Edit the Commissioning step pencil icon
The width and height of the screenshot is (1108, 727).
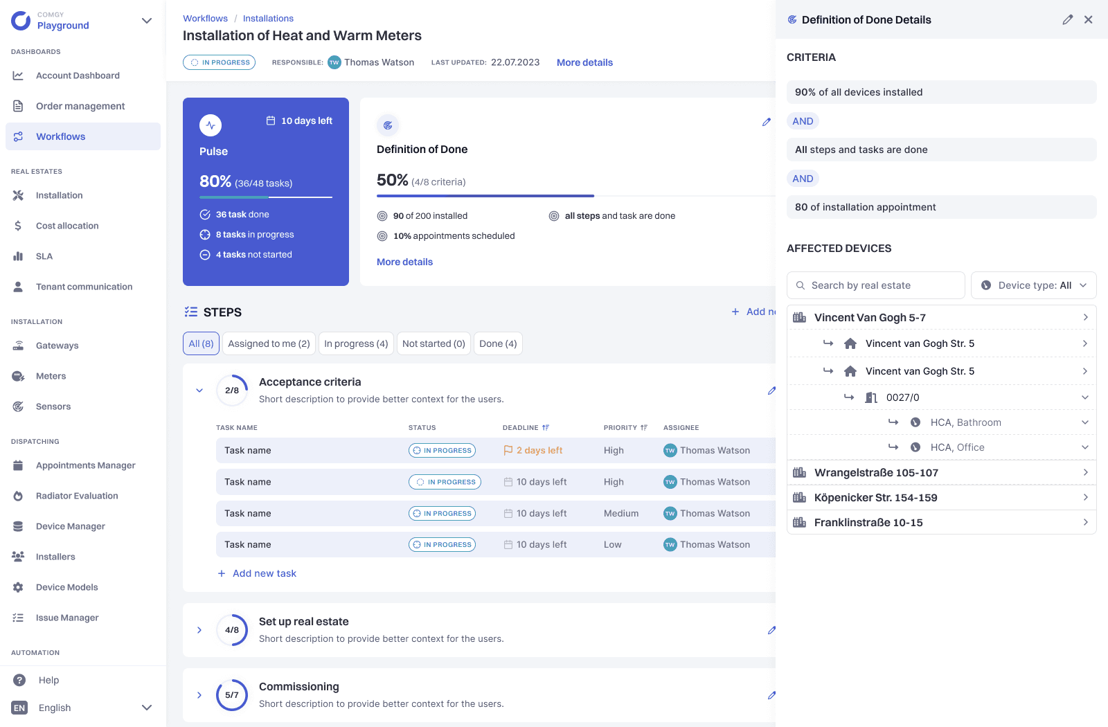click(771, 695)
